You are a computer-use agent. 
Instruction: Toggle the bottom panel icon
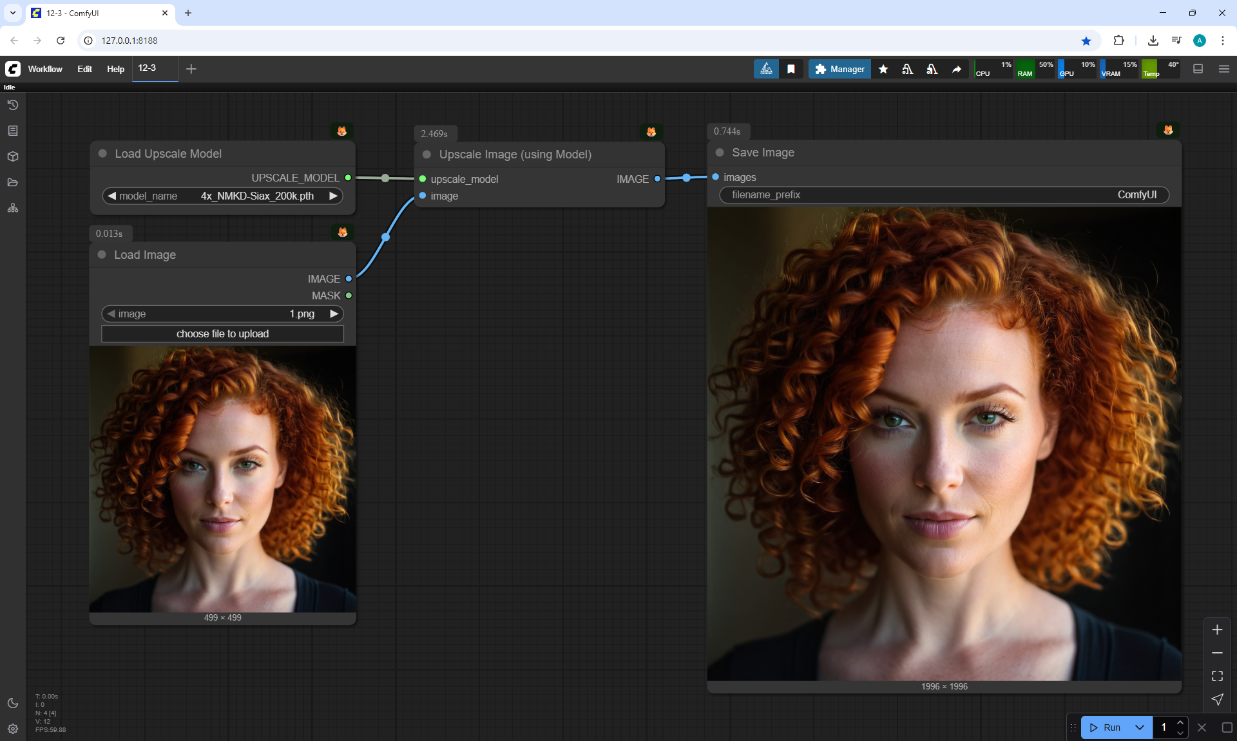coord(1198,69)
